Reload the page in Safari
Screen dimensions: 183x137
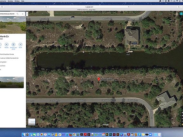pyautogui.click(x=129, y=7)
